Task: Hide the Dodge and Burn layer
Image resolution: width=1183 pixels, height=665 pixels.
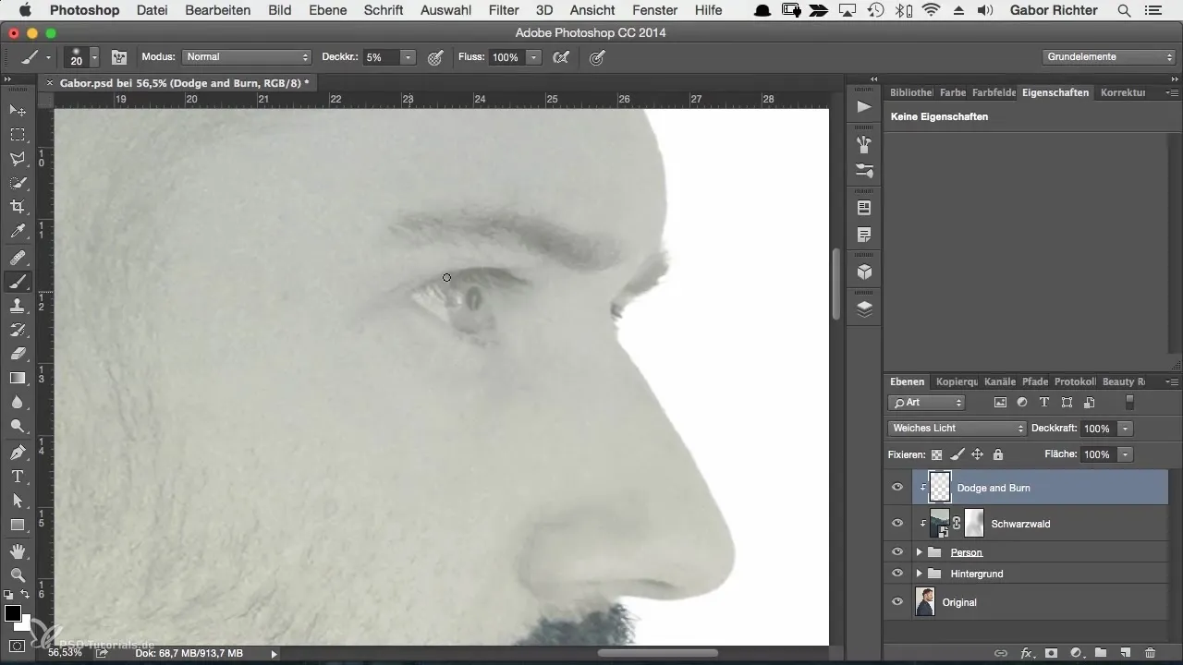Action: pyautogui.click(x=896, y=488)
